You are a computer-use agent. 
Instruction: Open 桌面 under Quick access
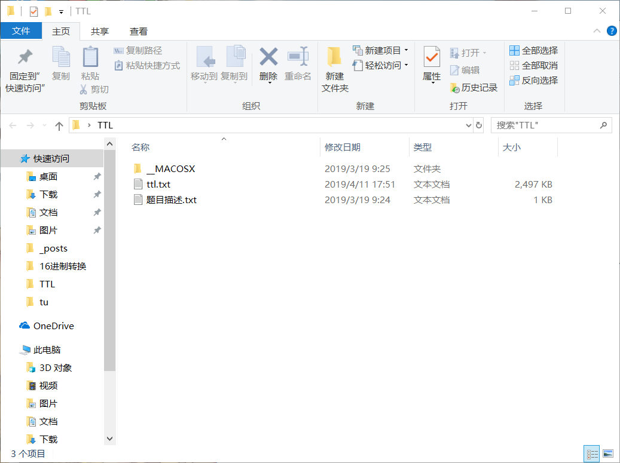tap(48, 177)
